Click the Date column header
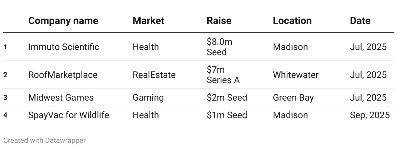The width and height of the screenshot is (397, 148). pyautogui.click(x=360, y=21)
